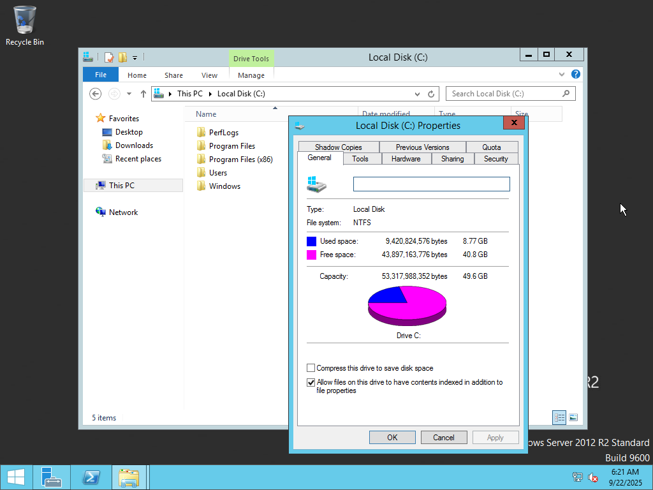The width and height of the screenshot is (653, 490).
Task: Click the magenta Free space color swatch
Action: 311,255
